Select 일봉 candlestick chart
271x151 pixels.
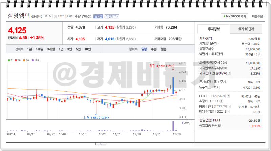(x=144, y=49)
